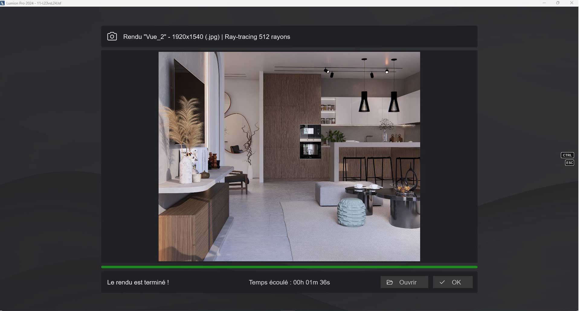Click the green render progress bar
Screen dimensions: 579x311
pos(289,267)
